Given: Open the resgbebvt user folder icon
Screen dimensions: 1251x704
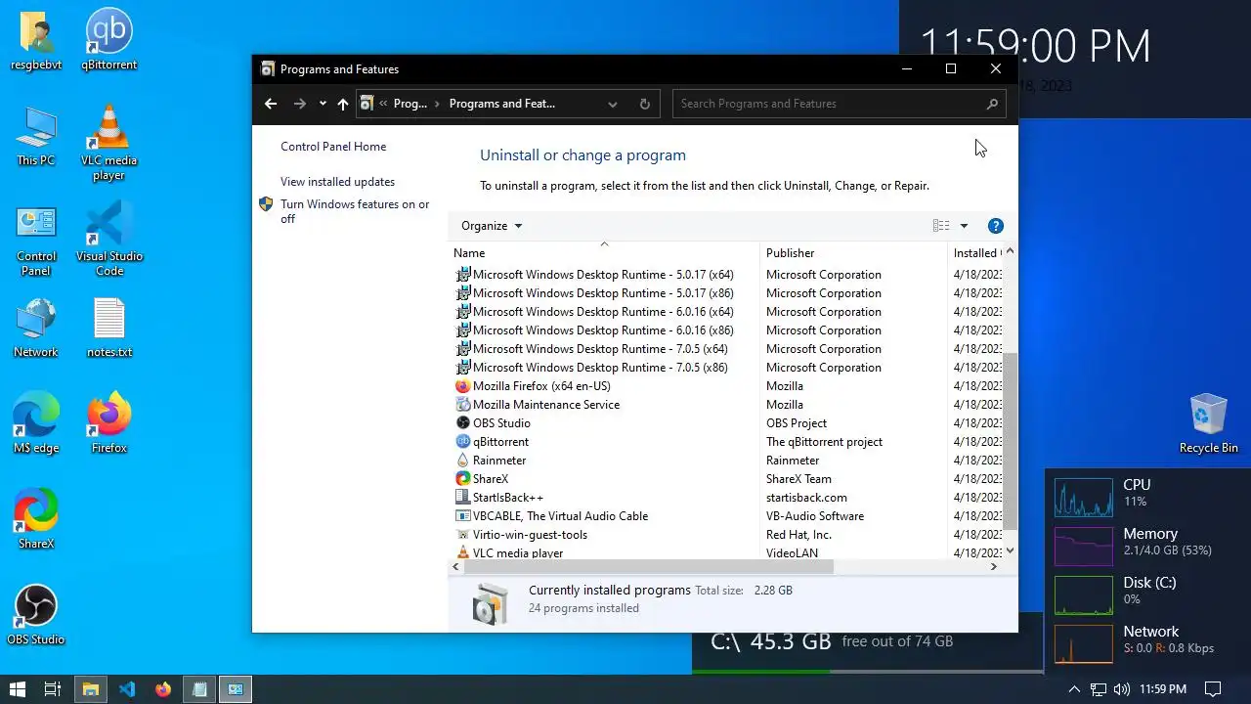Looking at the screenshot, I should 36,40.
